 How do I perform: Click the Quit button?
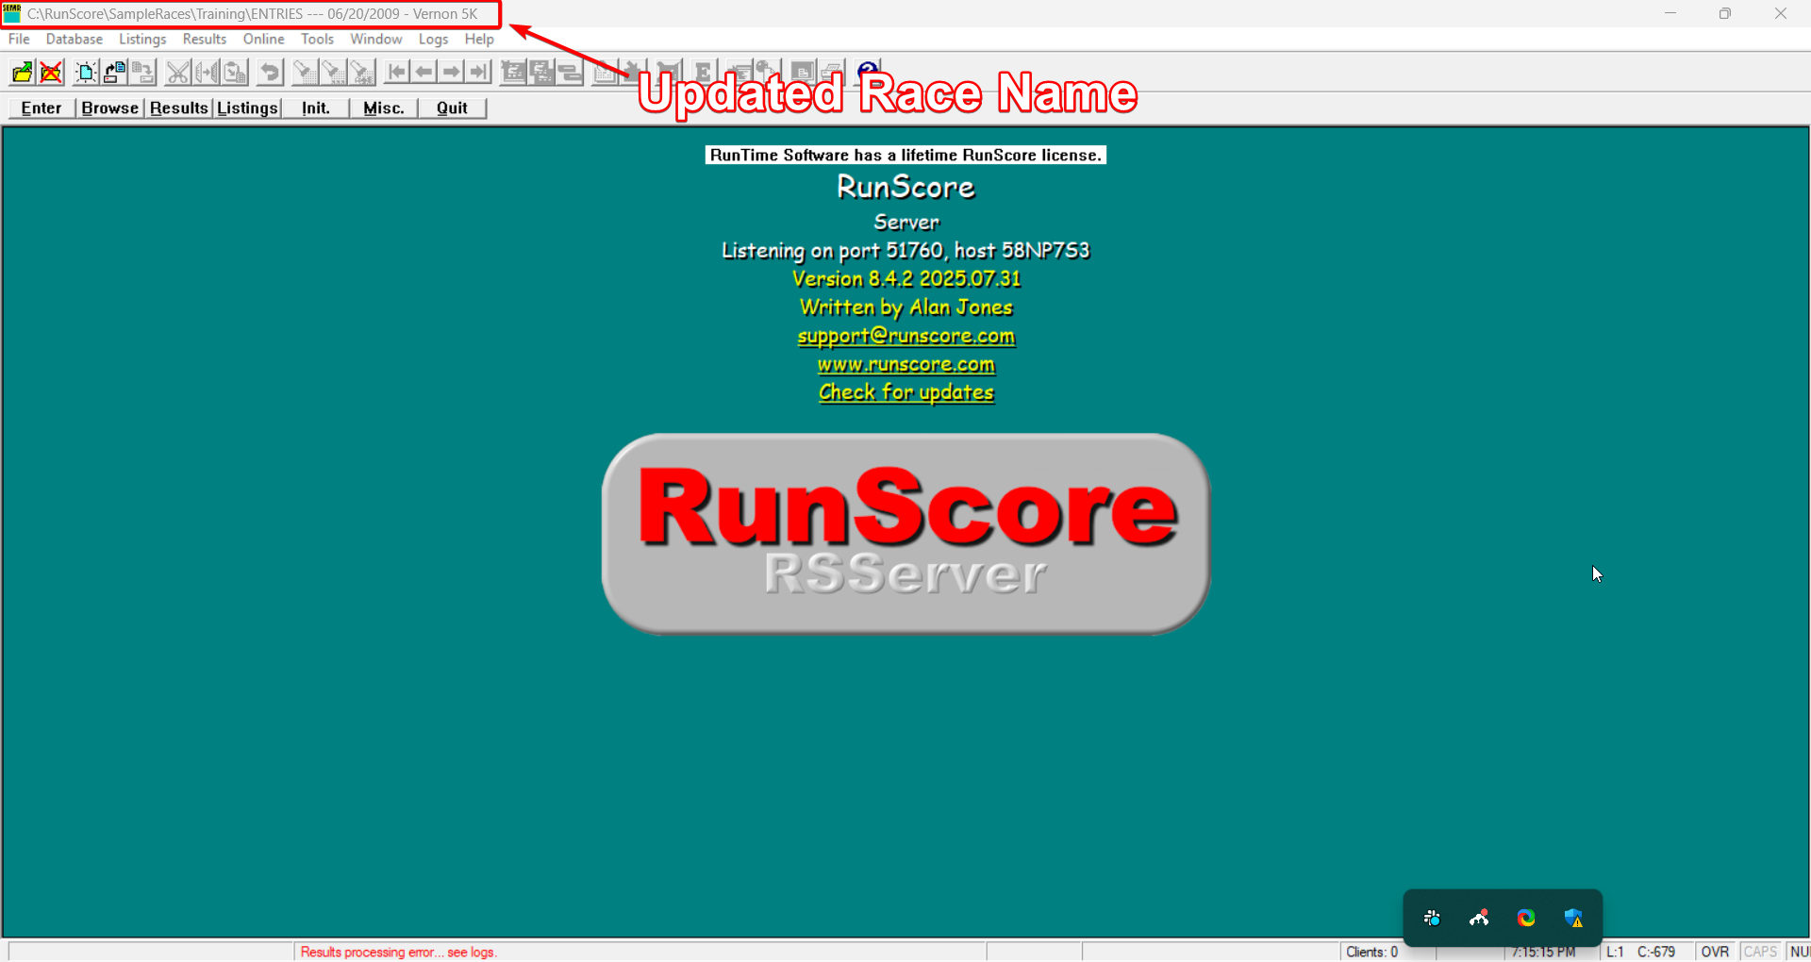pos(452,108)
